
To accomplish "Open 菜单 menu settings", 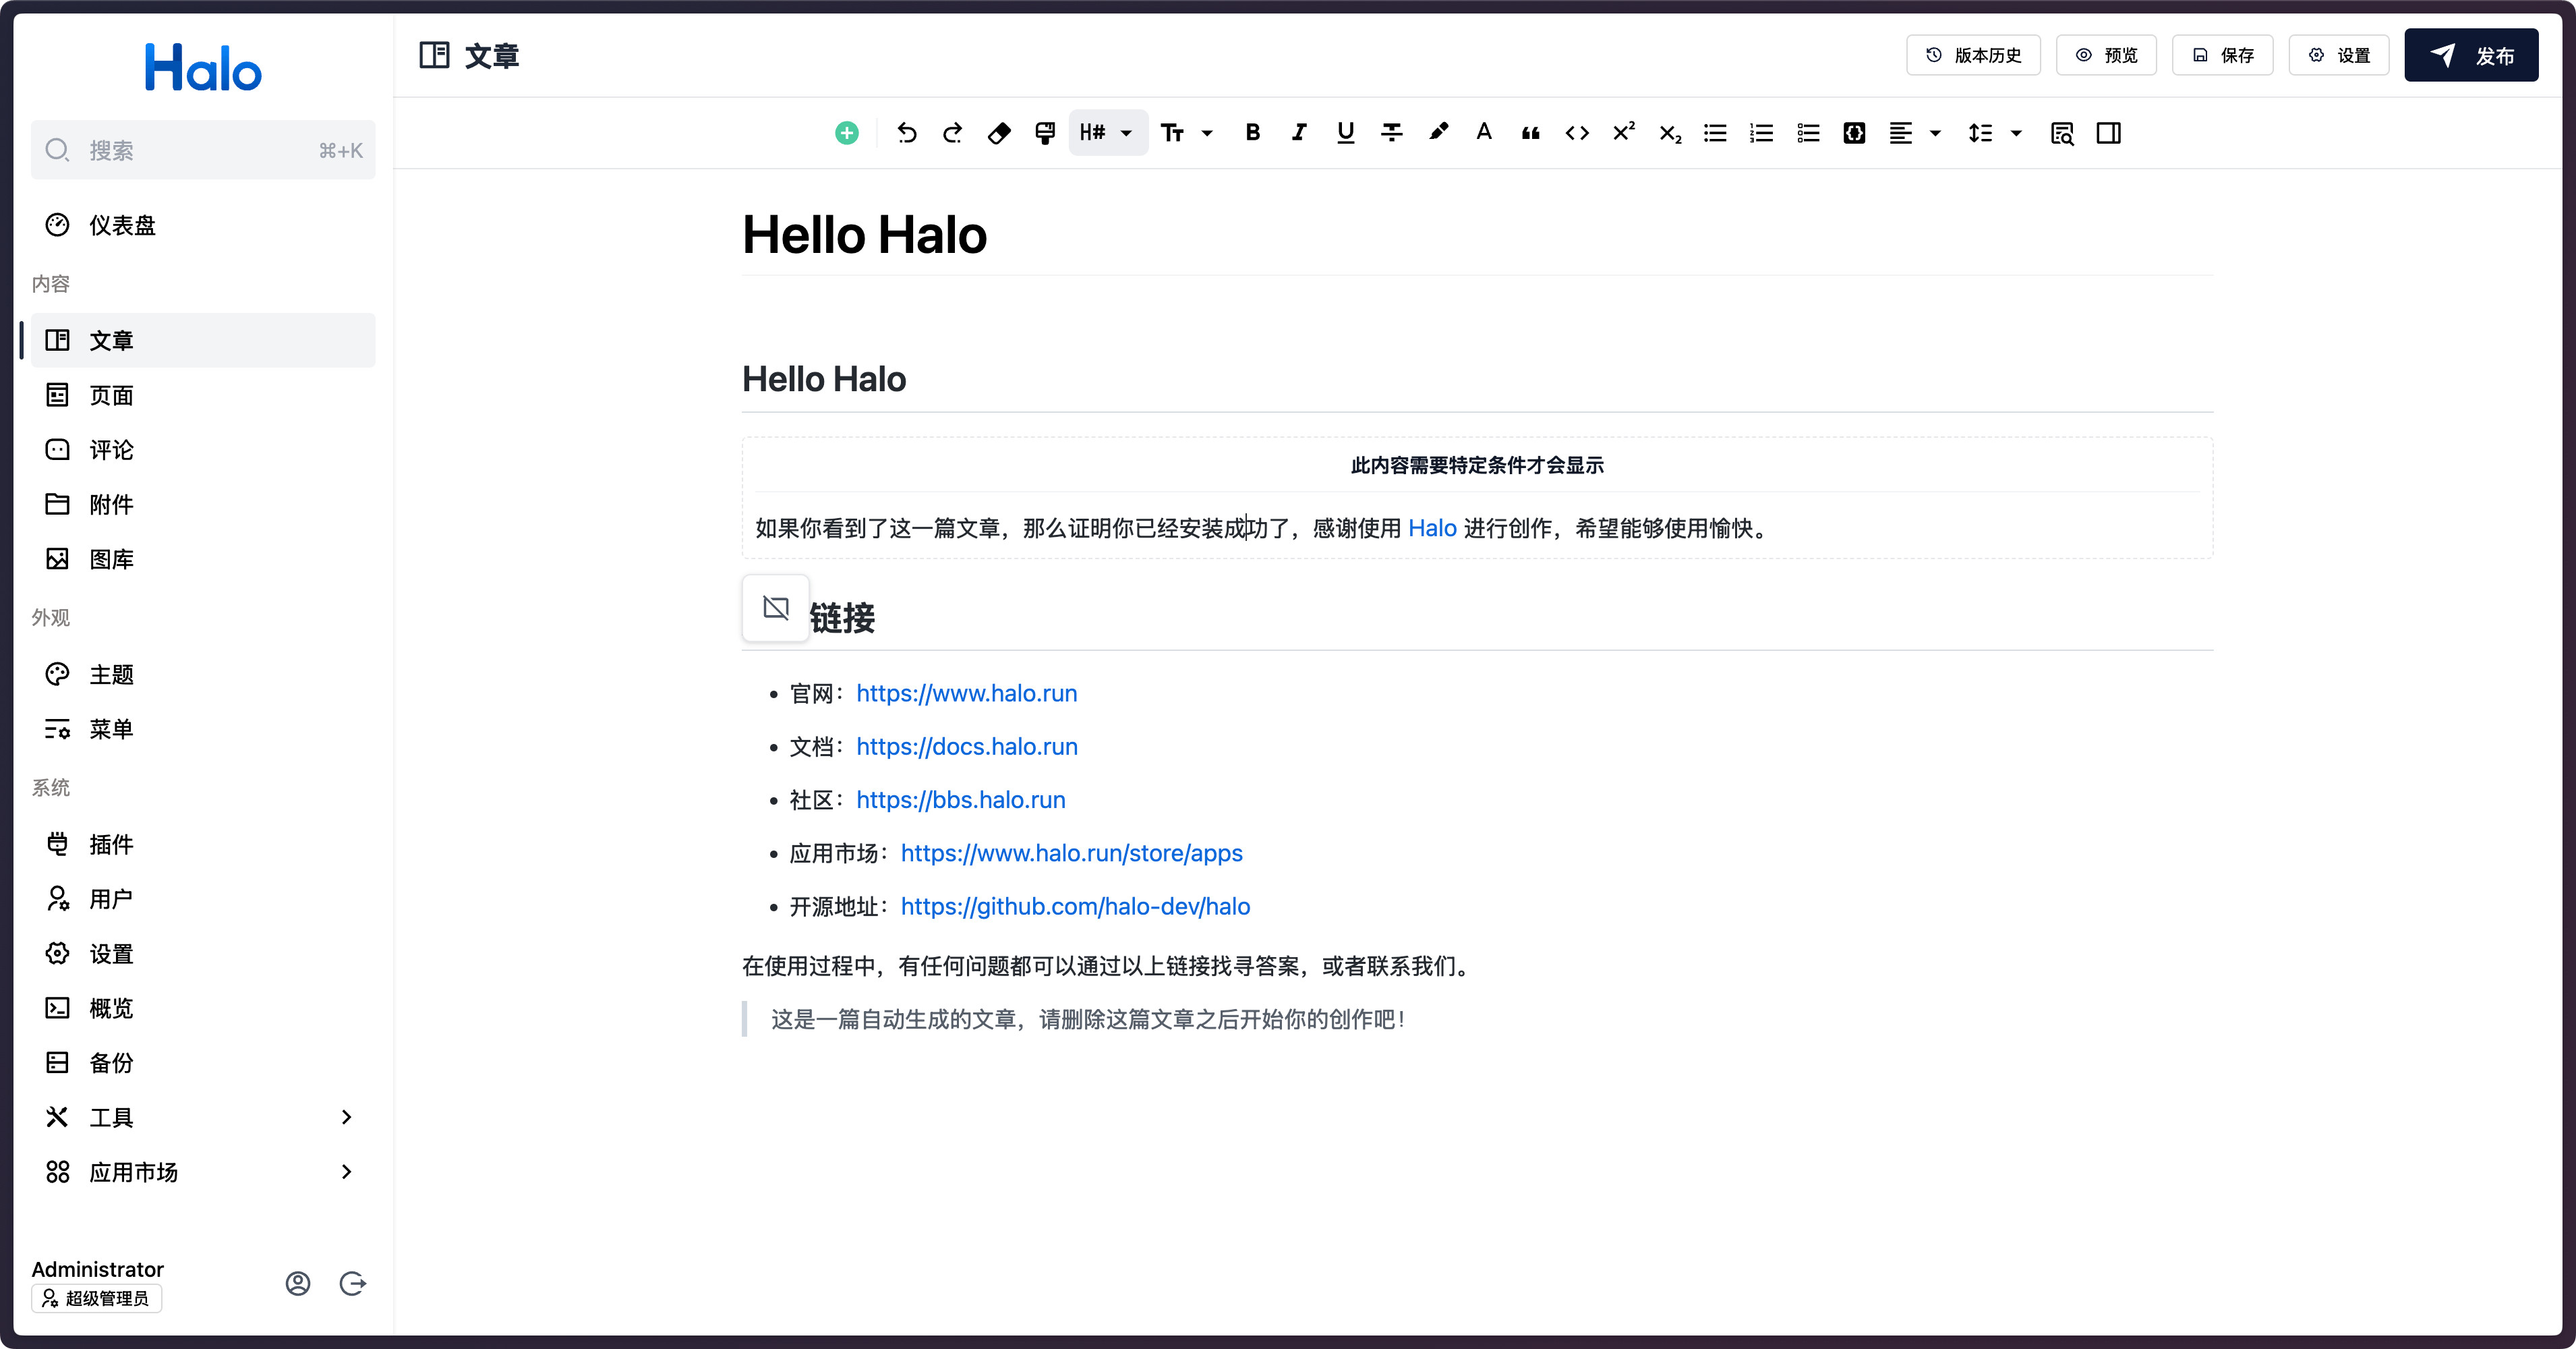I will (203, 729).
